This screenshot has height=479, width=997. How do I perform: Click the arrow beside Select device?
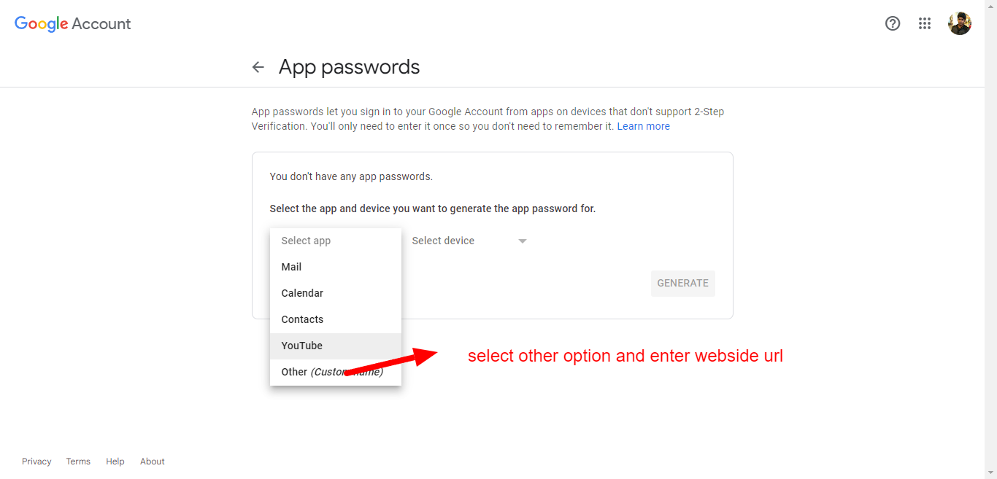523,241
